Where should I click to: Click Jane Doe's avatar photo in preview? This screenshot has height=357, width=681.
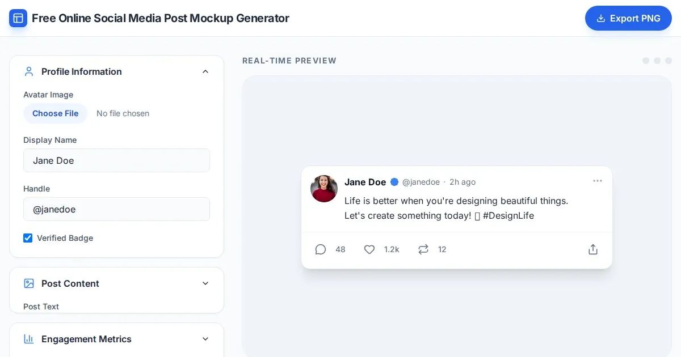(324, 189)
